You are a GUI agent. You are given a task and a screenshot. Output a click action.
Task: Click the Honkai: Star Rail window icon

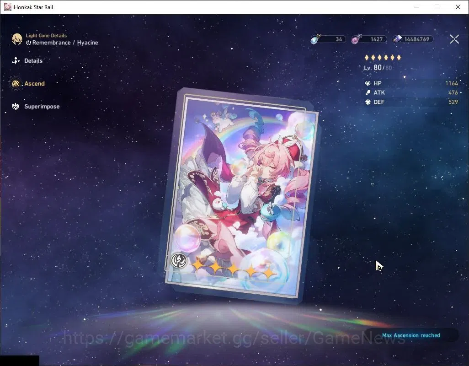[7, 7]
